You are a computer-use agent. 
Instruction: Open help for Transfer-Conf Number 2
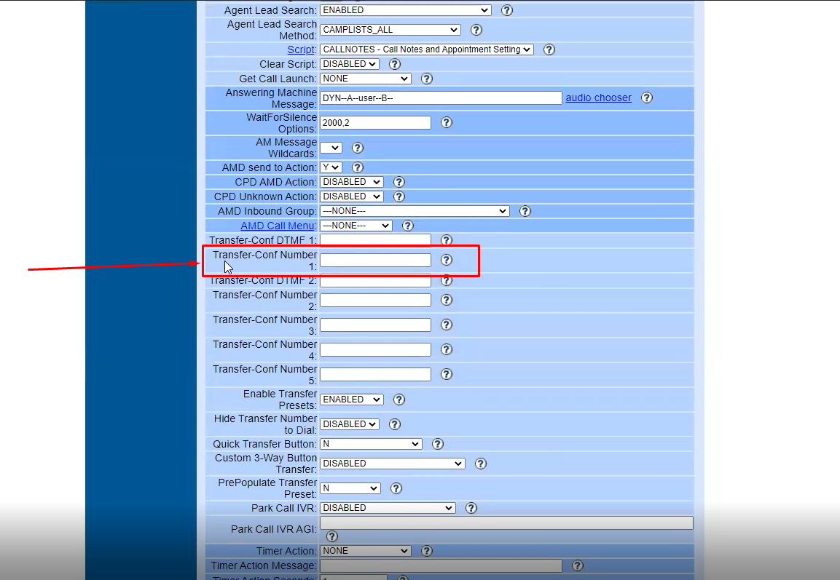(x=447, y=300)
